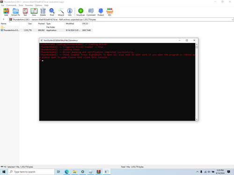This screenshot has width=234, height=175.
Task: Click status bar "Total 1 file" text
Action: click(x=132, y=167)
